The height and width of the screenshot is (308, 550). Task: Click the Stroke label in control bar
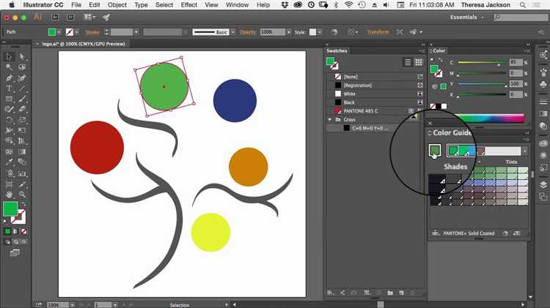pos(94,32)
